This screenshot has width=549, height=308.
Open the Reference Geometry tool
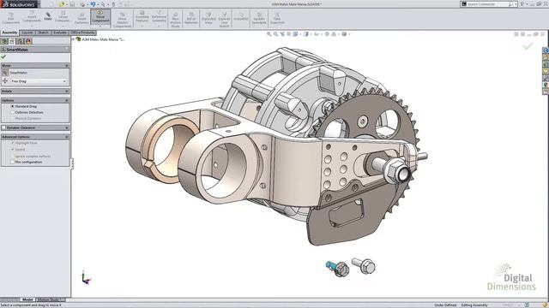click(159, 17)
